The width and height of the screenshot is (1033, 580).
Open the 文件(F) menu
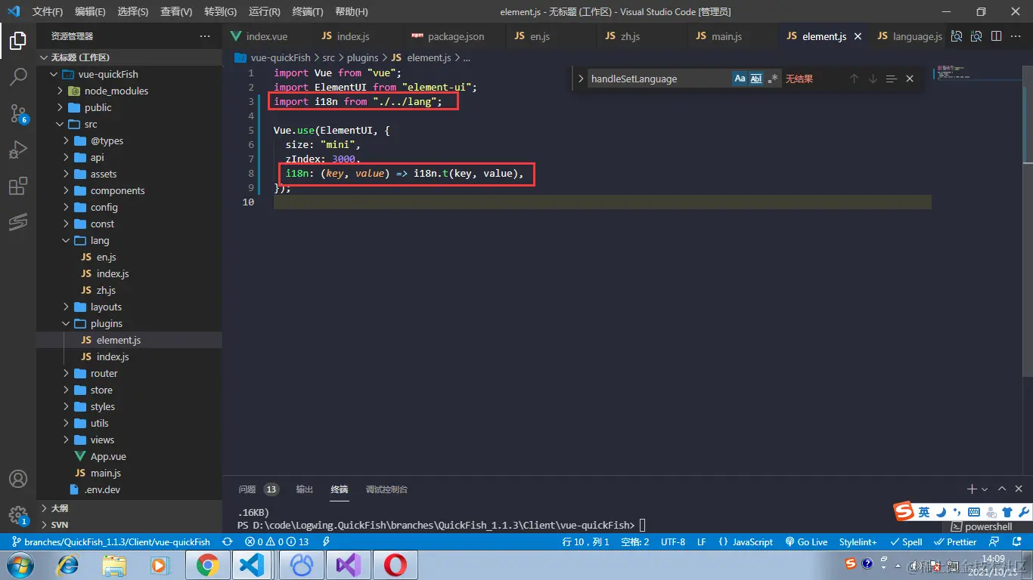click(x=48, y=11)
